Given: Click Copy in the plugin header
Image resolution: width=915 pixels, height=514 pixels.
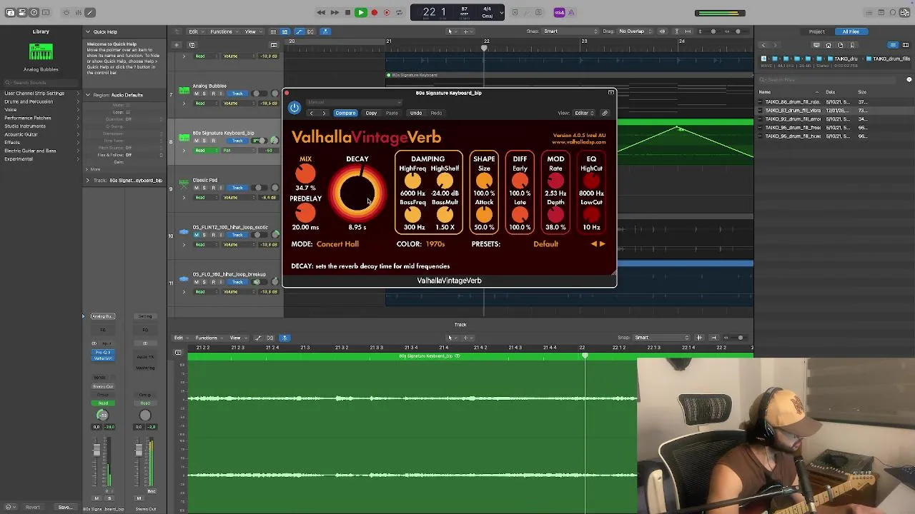Looking at the screenshot, I should coord(371,113).
